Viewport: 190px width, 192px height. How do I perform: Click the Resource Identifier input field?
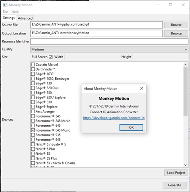(109, 42)
